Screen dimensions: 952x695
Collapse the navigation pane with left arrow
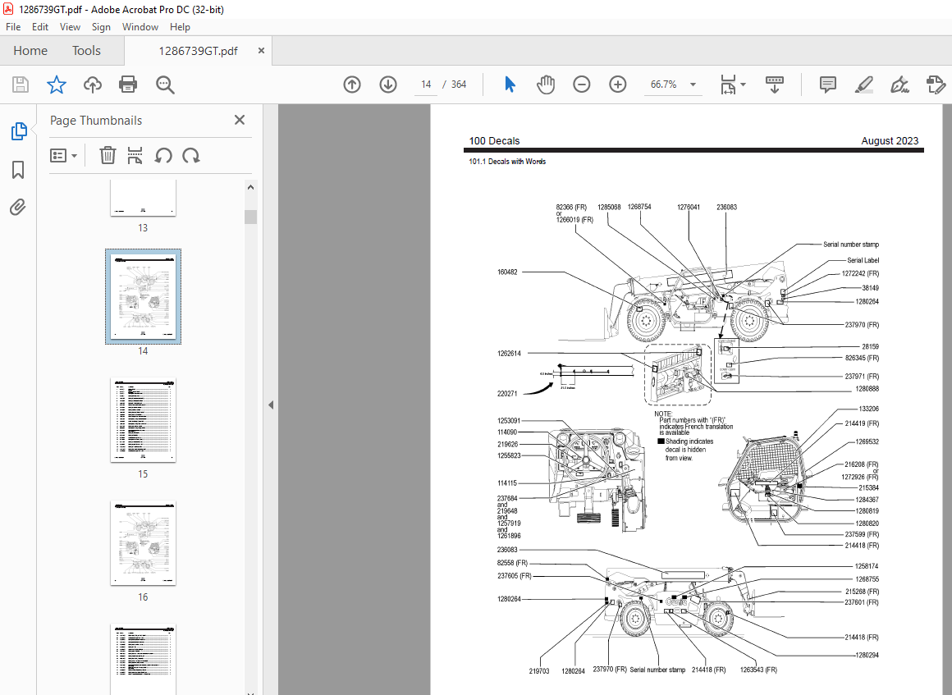271,405
